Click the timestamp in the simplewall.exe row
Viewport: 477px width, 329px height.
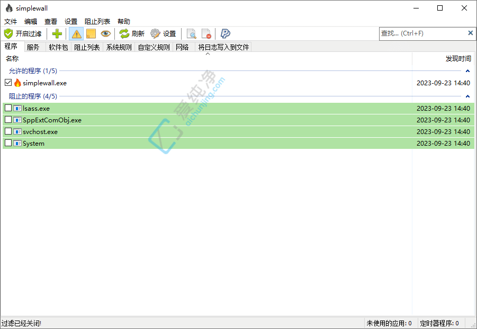(443, 83)
